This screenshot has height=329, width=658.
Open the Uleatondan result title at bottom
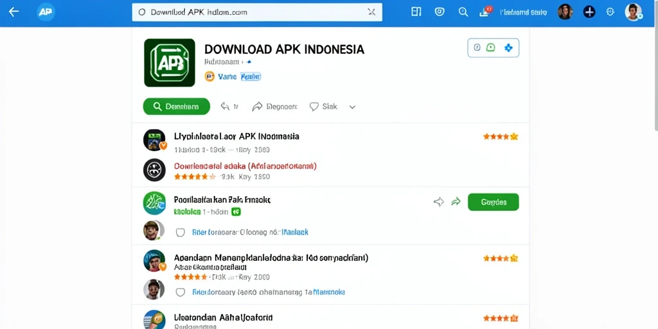[223, 317]
